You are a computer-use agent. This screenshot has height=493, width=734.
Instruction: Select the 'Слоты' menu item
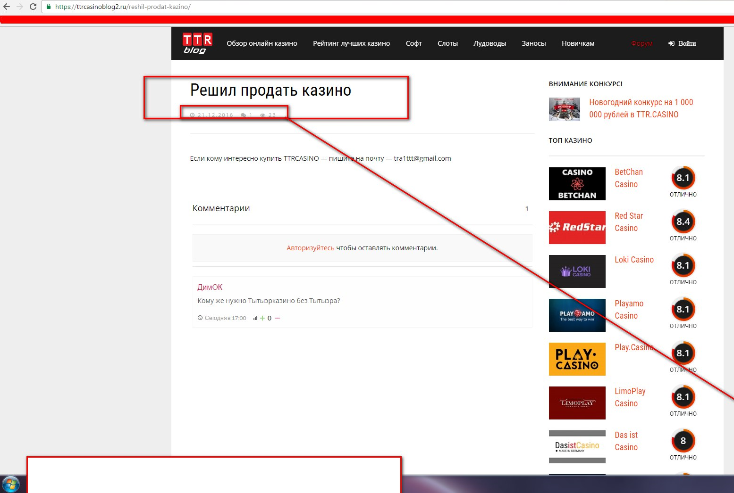pos(447,43)
